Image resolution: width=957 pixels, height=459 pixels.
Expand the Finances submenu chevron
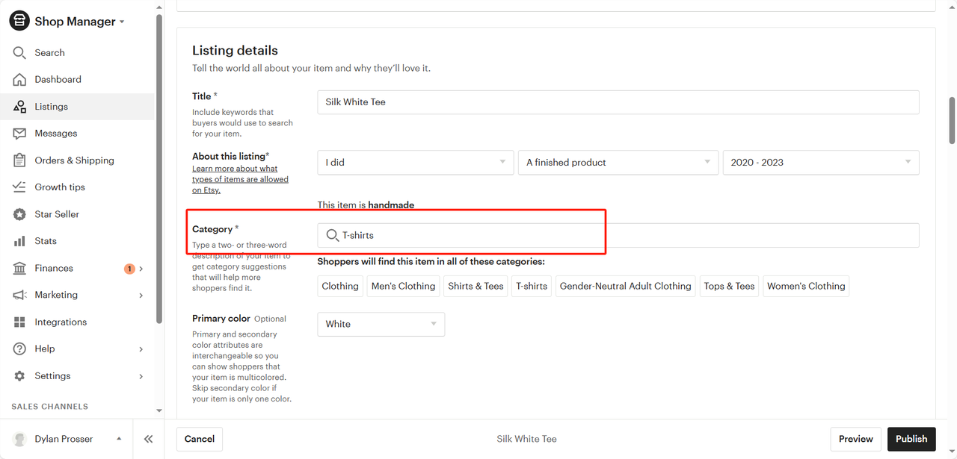141,269
